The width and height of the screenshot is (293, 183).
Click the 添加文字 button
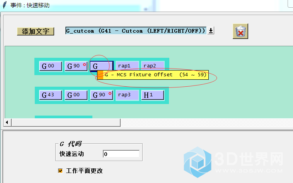click(x=36, y=31)
